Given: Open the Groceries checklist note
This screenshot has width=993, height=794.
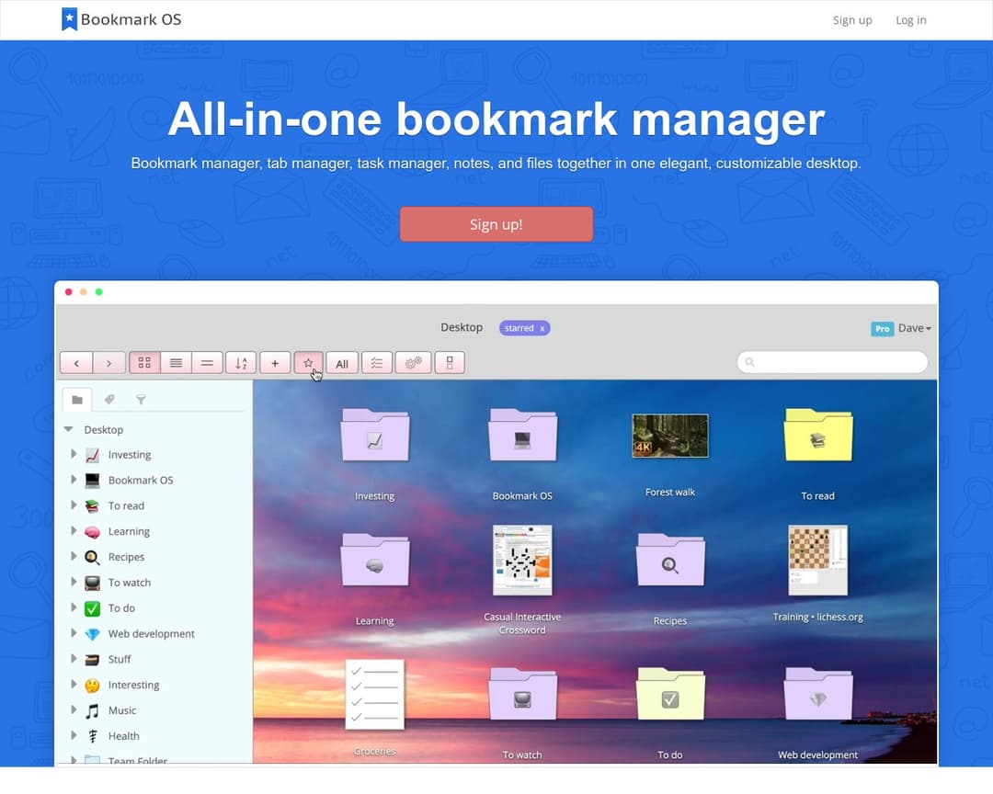Looking at the screenshot, I should pyautogui.click(x=375, y=695).
